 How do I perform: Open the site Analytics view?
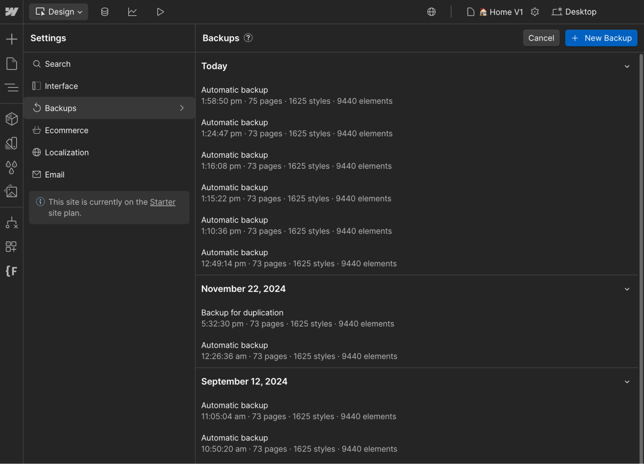(132, 11)
